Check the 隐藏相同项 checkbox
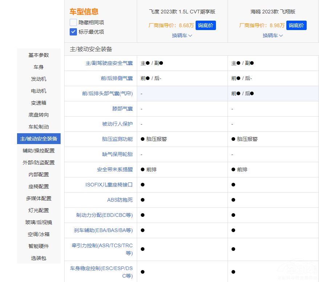Image resolution: width=319 pixels, height=282 pixels. pyautogui.click(x=73, y=22)
